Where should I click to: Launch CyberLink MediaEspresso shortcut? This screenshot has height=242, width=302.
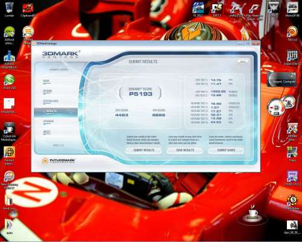point(9,131)
